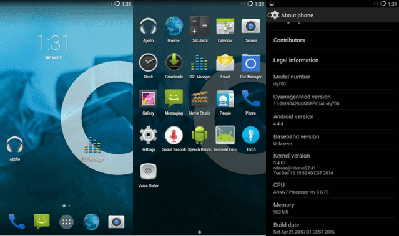Image resolution: width=399 pixels, height=236 pixels.
Task: Tap the CyanogenMod version entry
Action: [x=332, y=100]
